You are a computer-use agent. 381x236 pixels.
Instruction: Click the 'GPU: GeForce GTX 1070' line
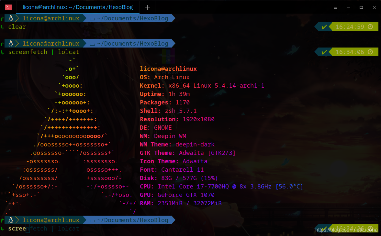(x=177, y=195)
